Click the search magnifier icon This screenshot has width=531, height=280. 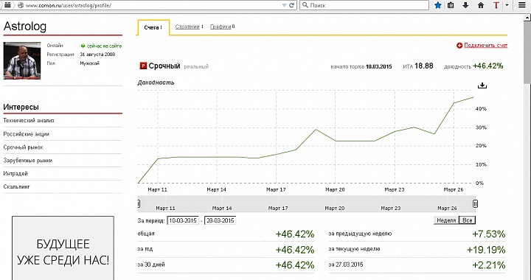(305, 5)
